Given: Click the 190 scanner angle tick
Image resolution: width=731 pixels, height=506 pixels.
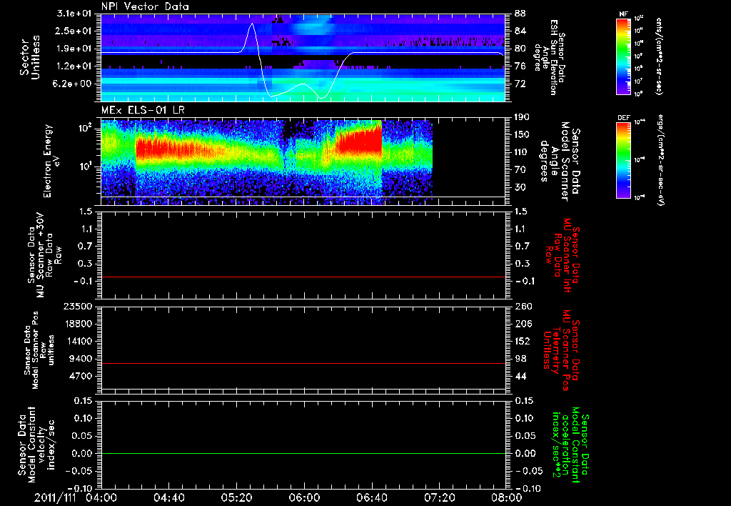Looking at the screenshot, I should click(523, 117).
